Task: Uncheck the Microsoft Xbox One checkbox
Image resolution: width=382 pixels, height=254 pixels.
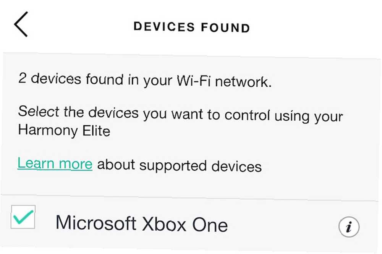Action: click(23, 217)
